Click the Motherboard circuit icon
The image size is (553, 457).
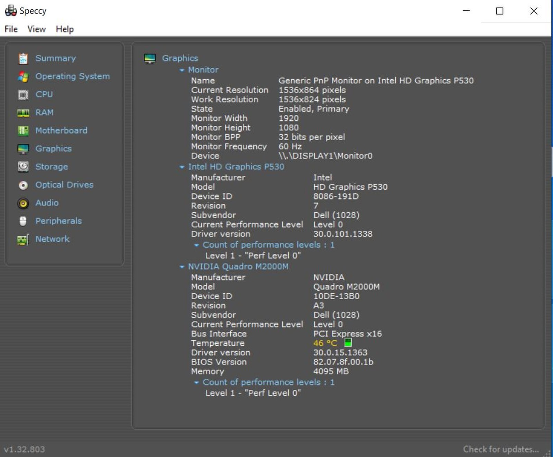(x=23, y=131)
